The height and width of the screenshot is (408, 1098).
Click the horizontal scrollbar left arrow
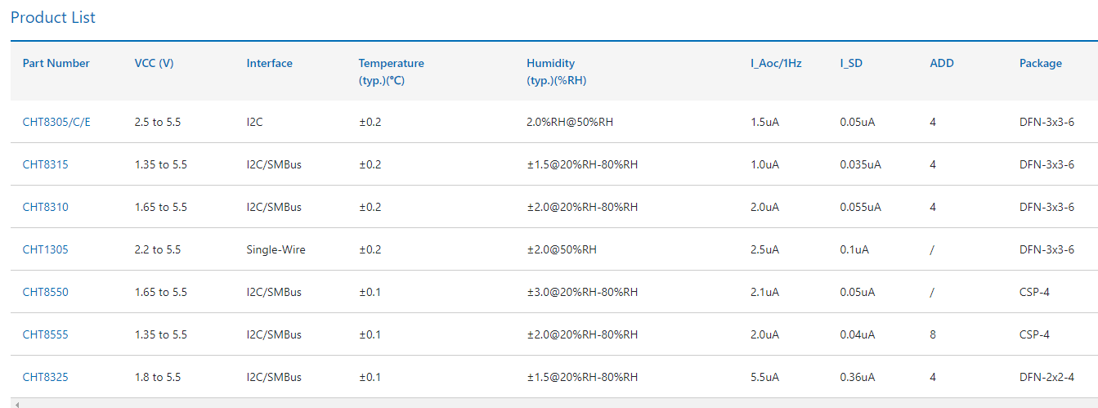tap(16, 404)
